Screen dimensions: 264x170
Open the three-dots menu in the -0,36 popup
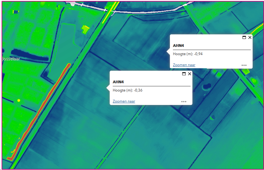click(184, 102)
